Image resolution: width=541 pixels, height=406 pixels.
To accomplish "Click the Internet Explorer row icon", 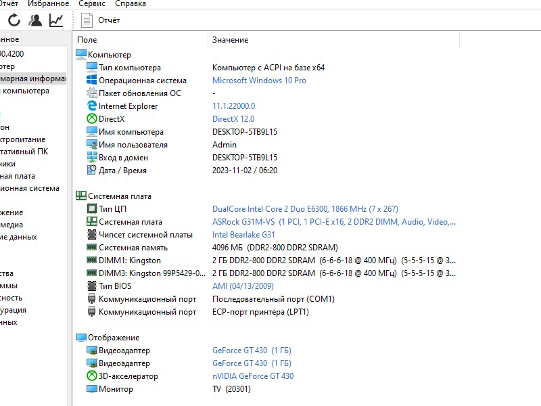I will click(x=93, y=106).
